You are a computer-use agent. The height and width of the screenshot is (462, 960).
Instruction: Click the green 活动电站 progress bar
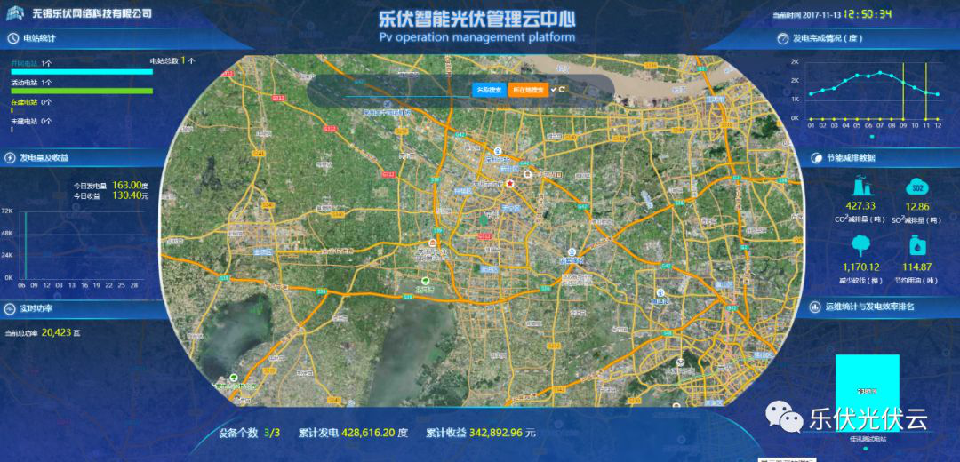click(x=82, y=92)
